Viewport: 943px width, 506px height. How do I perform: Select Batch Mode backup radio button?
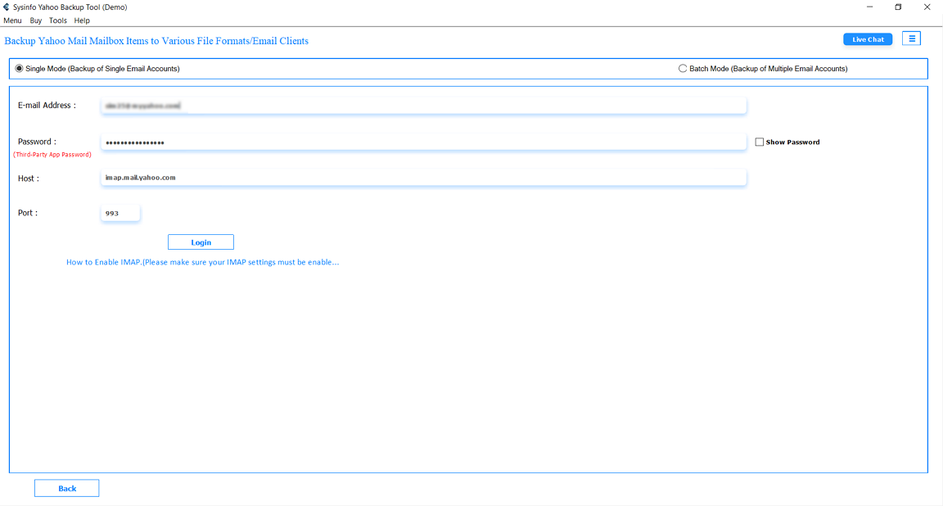click(x=683, y=69)
